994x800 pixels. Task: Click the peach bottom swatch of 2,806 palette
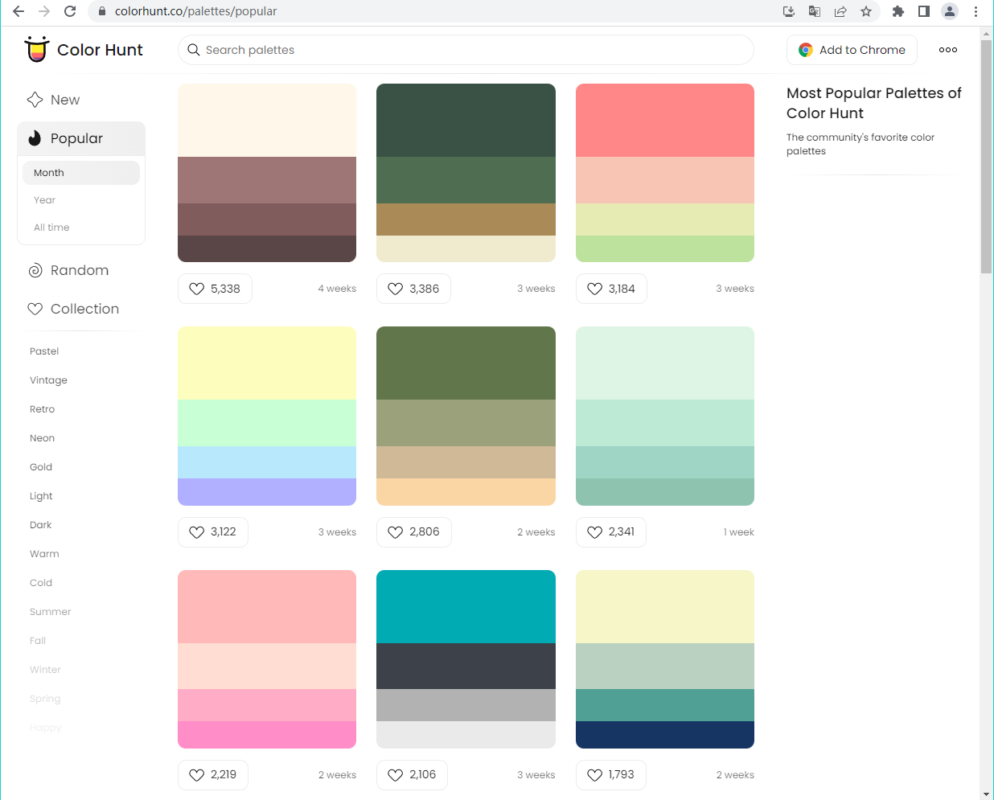(x=466, y=492)
